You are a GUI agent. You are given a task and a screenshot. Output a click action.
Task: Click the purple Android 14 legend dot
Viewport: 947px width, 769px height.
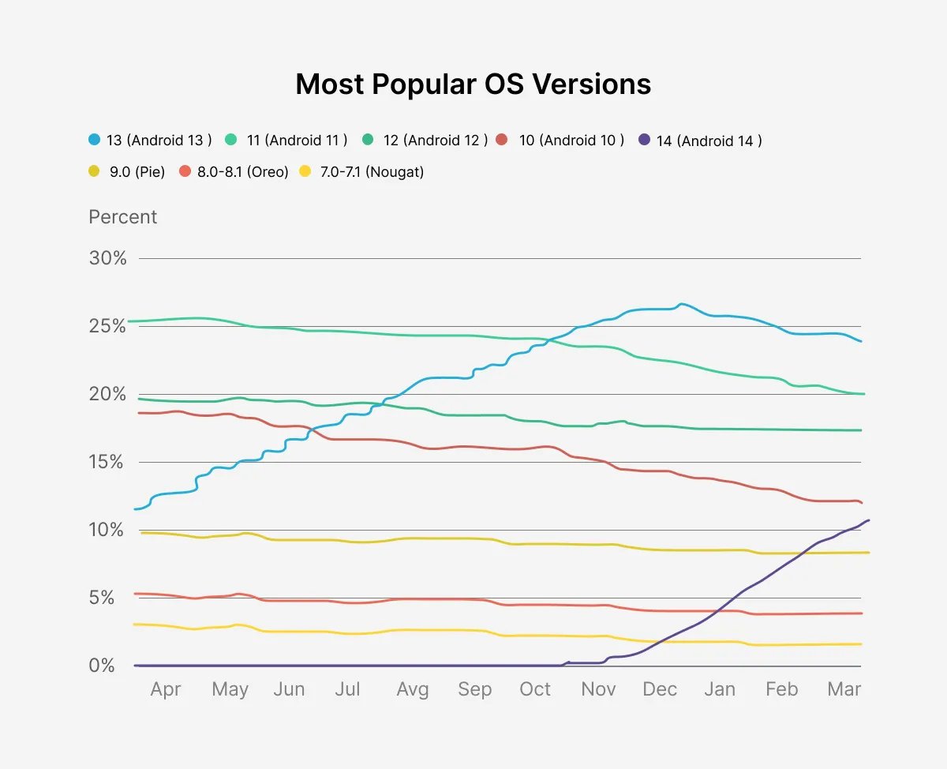[x=644, y=141]
